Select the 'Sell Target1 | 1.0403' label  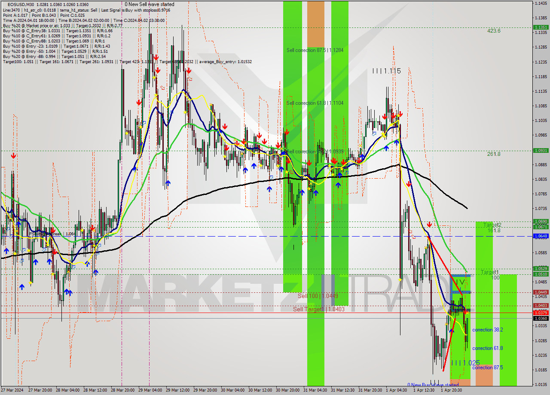(319, 309)
